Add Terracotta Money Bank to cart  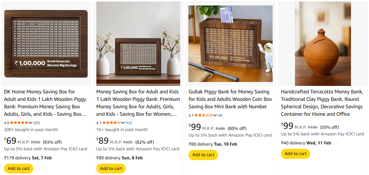coord(295,153)
